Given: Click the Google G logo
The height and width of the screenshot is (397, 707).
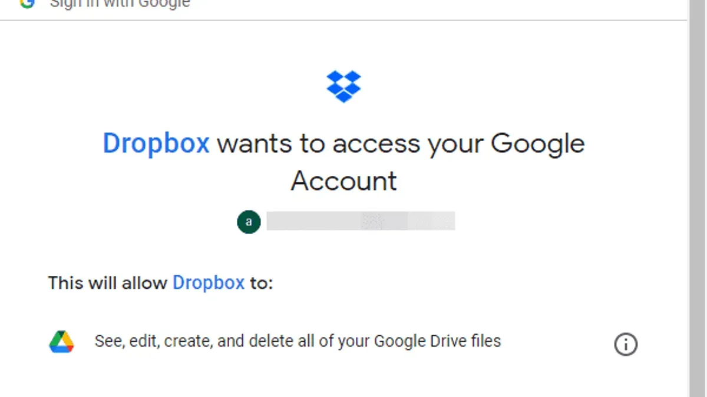Looking at the screenshot, I should (x=27, y=3).
